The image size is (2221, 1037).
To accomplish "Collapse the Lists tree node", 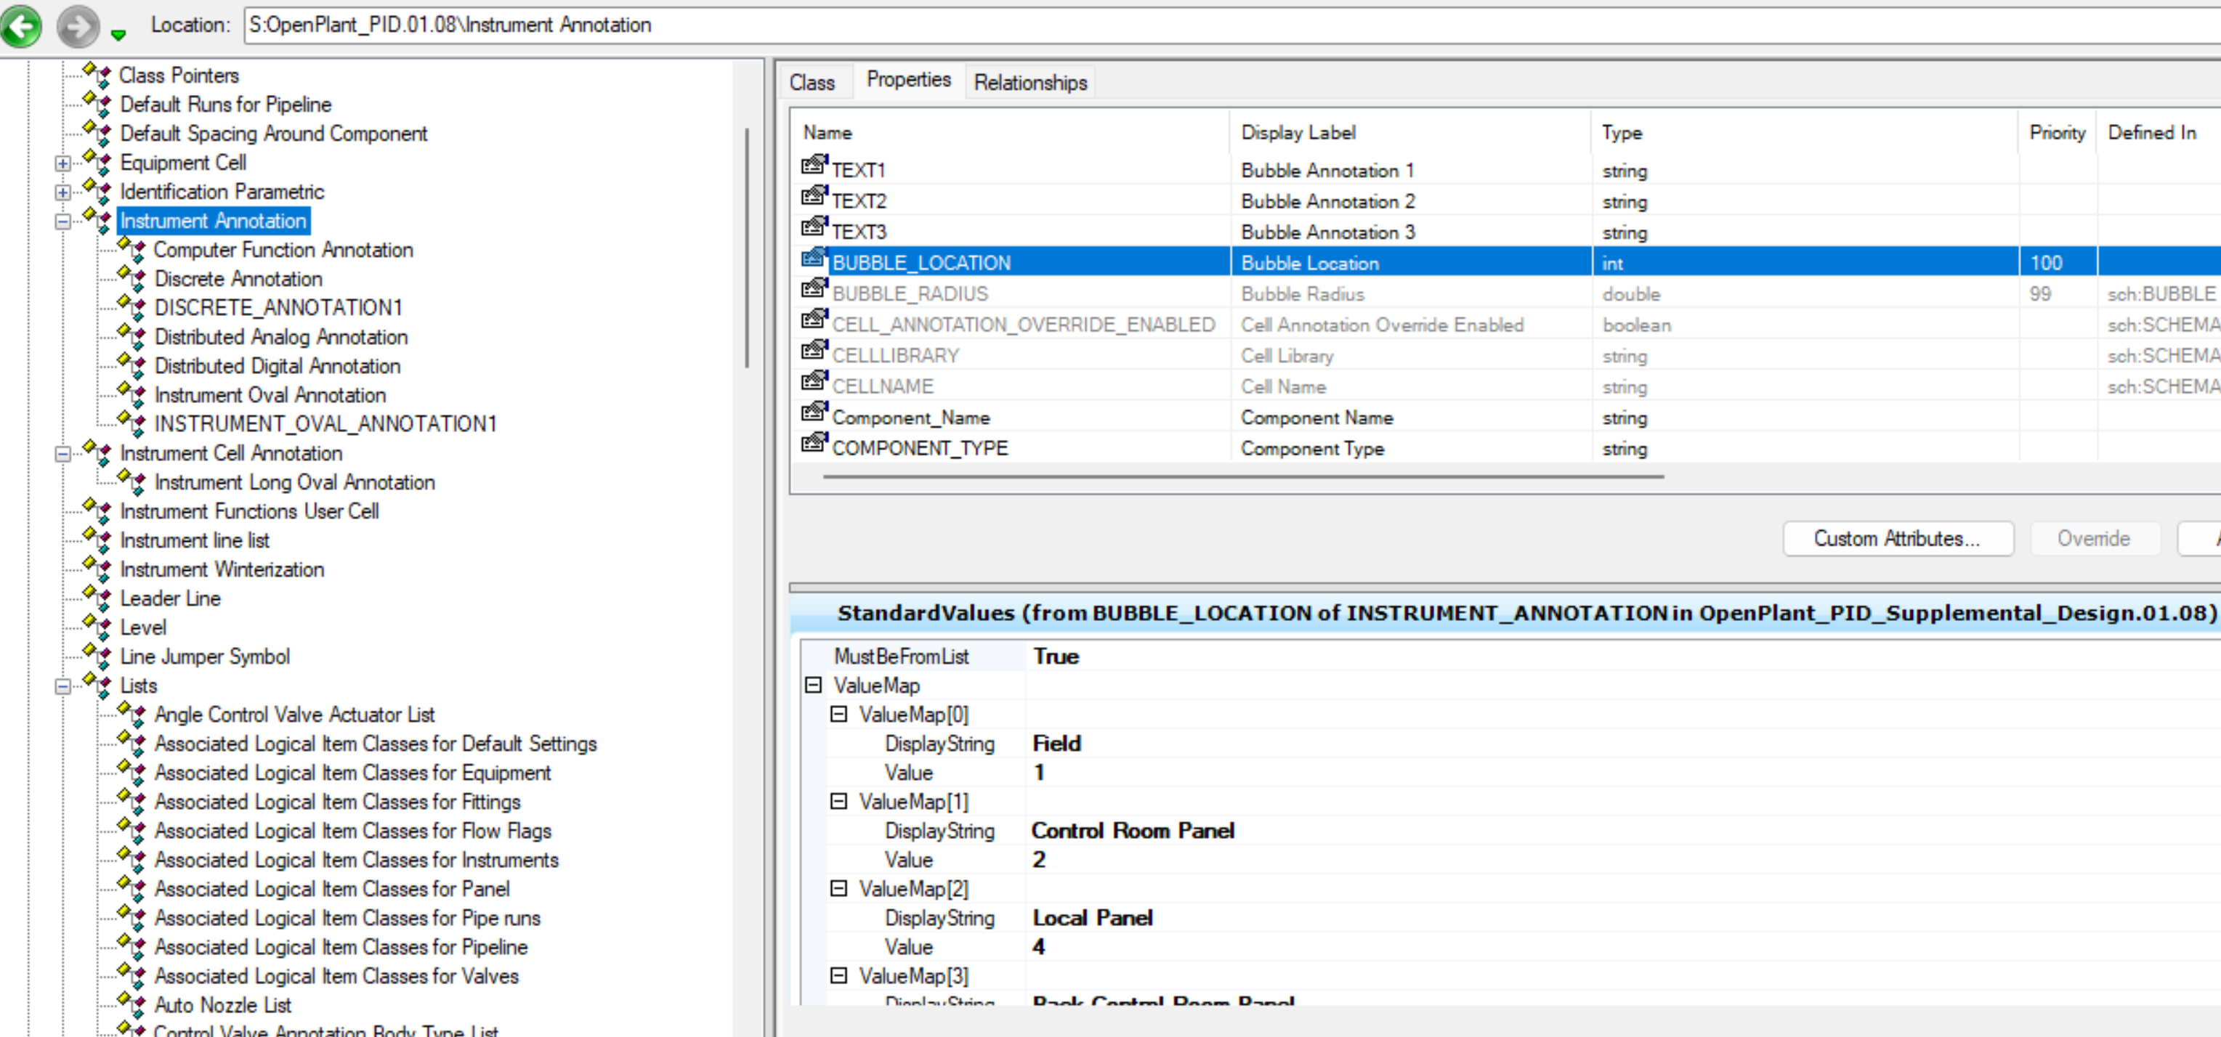I will [x=63, y=686].
